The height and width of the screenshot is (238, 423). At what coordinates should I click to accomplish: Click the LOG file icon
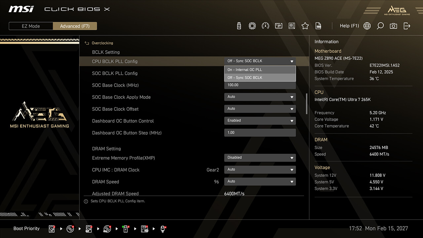pyautogui.click(x=318, y=26)
